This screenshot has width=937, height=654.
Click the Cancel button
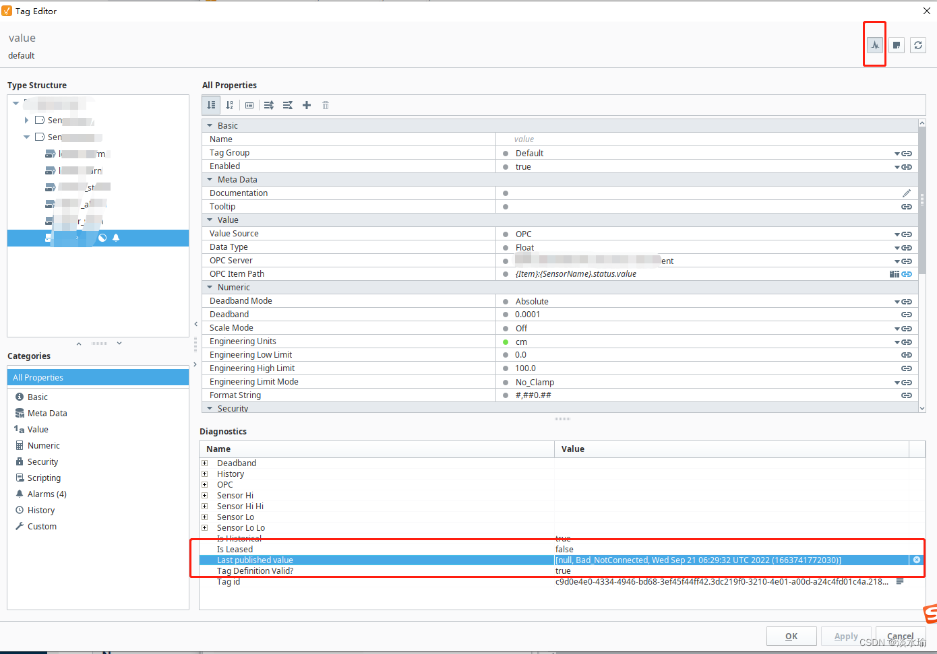click(x=901, y=636)
